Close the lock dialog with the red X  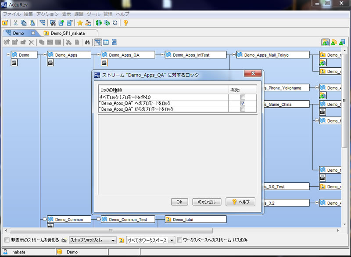click(x=253, y=73)
